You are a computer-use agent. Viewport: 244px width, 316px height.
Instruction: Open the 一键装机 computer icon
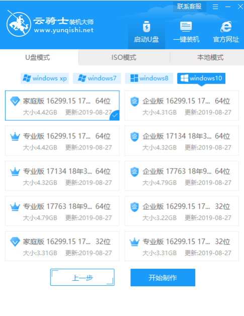click(x=186, y=26)
